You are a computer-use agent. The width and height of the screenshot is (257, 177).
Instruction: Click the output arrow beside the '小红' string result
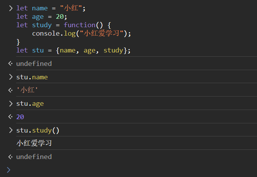(10, 90)
